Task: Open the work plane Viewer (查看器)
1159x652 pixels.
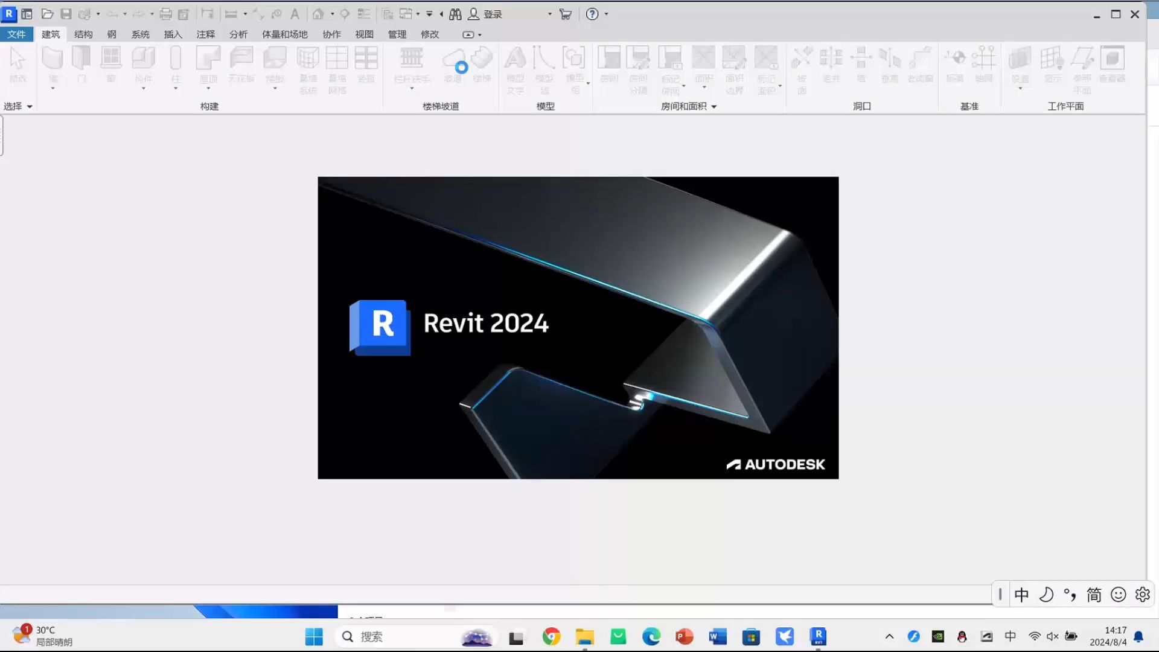Action: pyautogui.click(x=1112, y=65)
